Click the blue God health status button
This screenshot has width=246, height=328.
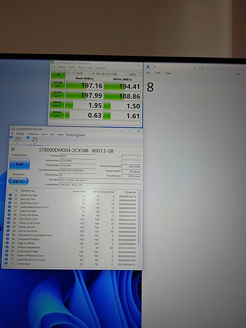pos(19,164)
